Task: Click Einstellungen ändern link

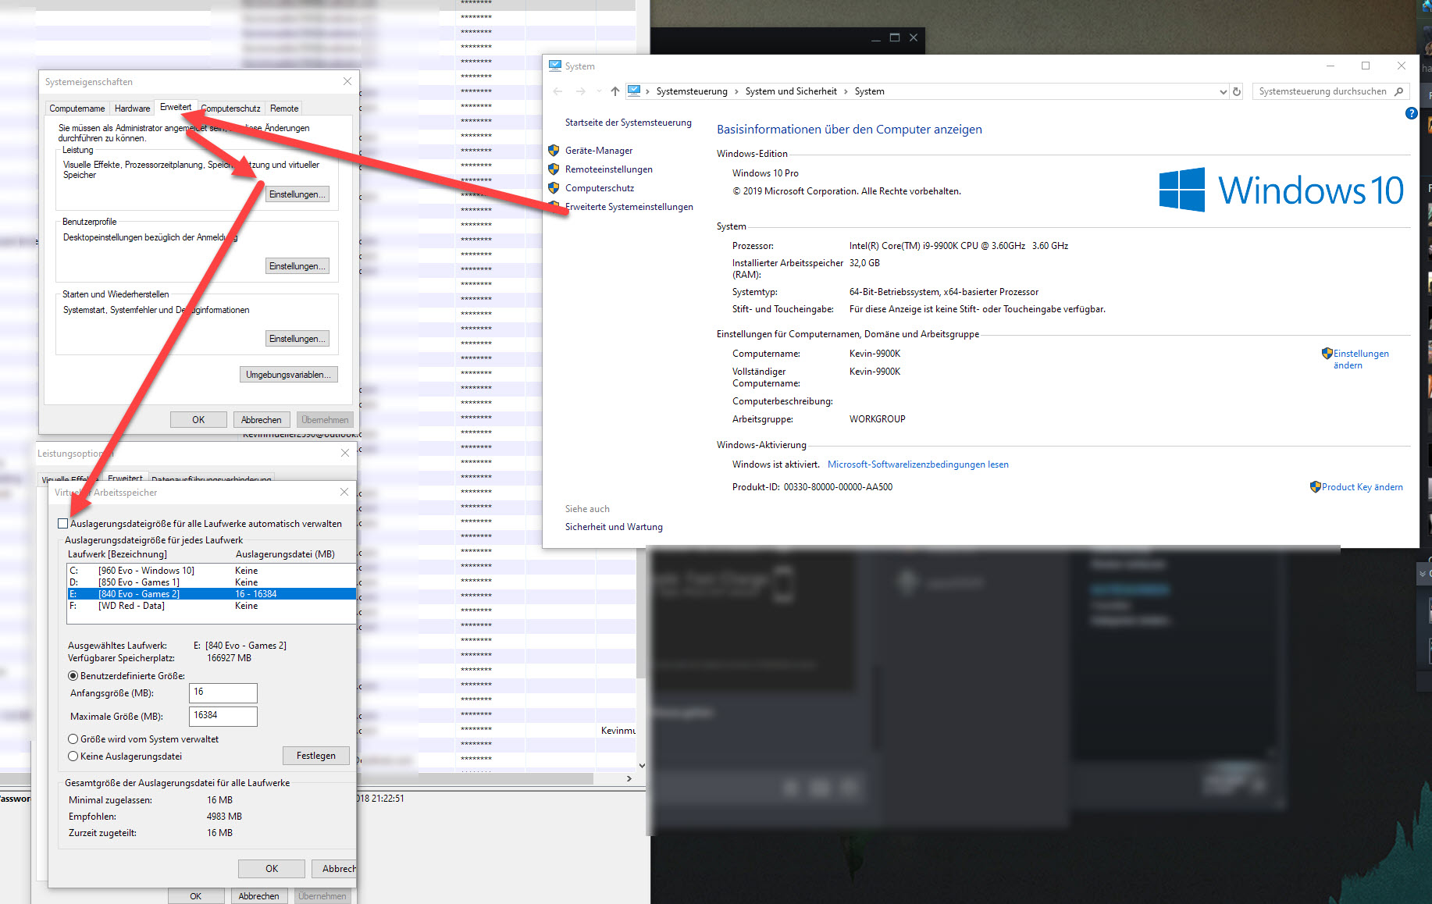Action: (x=1361, y=359)
